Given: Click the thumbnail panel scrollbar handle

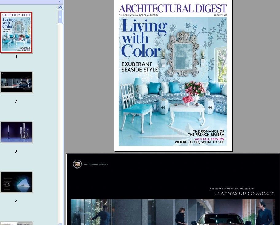Looking at the screenshot, I should 60,17.
